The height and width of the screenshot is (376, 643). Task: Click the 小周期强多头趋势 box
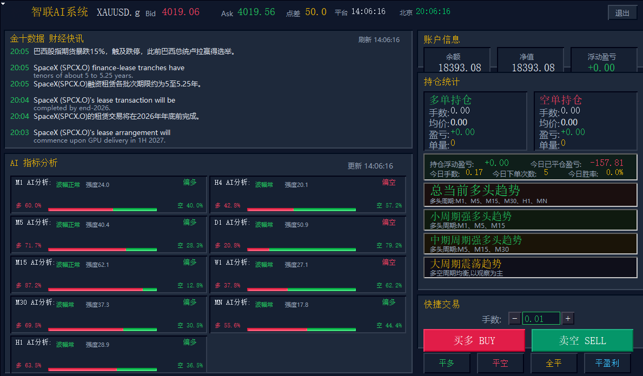pos(530,219)
